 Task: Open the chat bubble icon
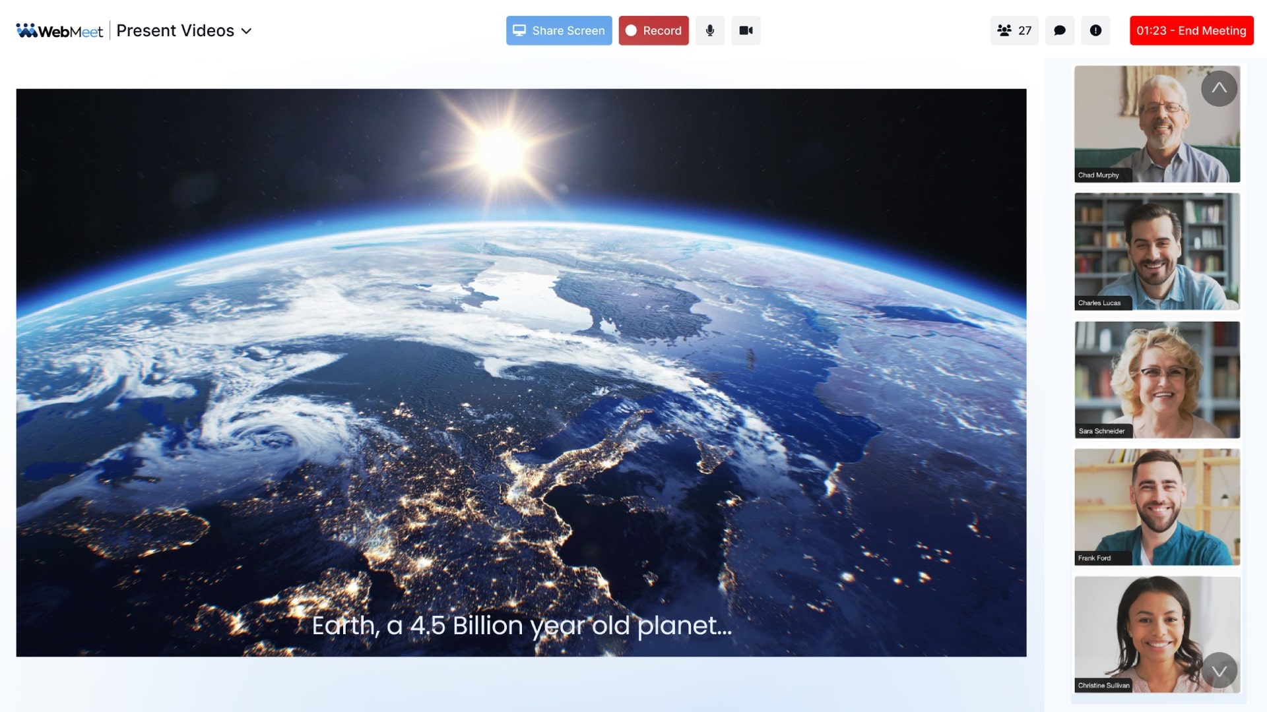point(1060,30)
